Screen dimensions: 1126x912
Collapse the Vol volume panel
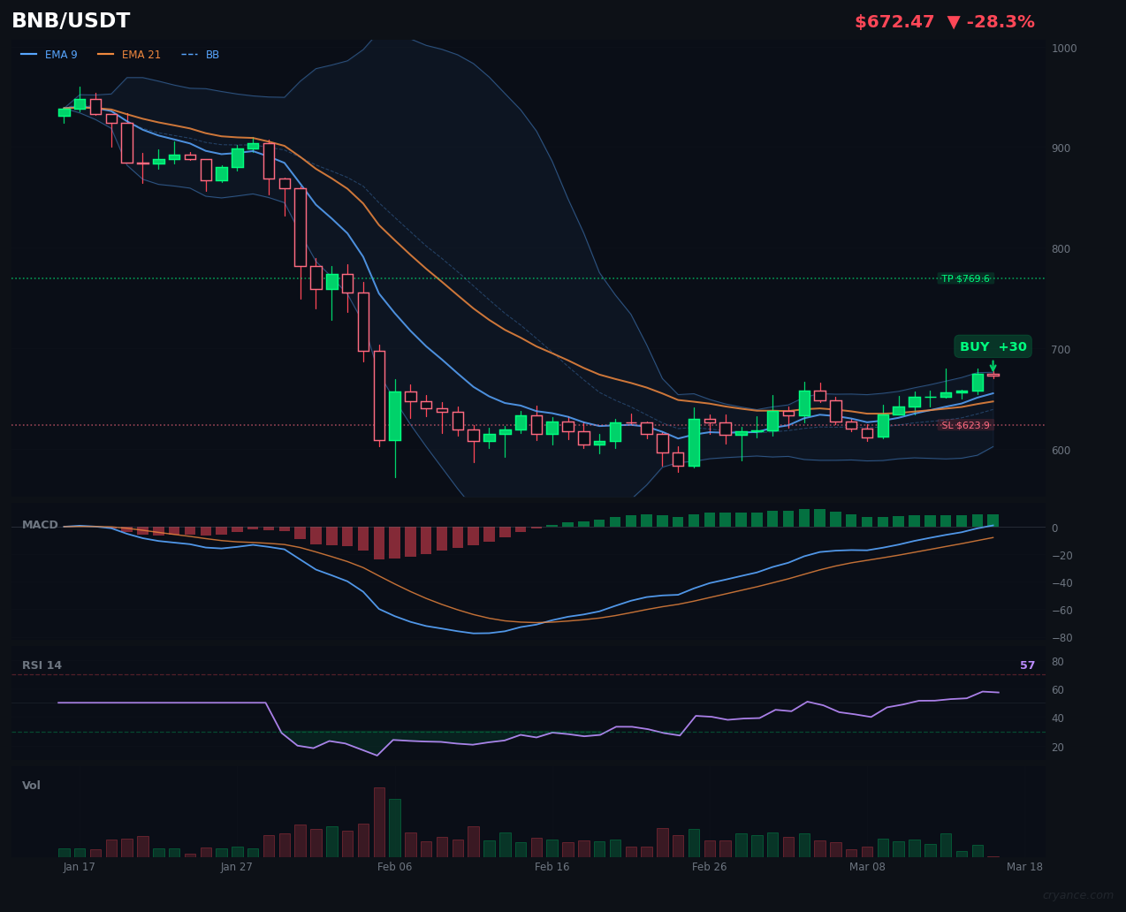pyautogui.click(x=30, y=785)
